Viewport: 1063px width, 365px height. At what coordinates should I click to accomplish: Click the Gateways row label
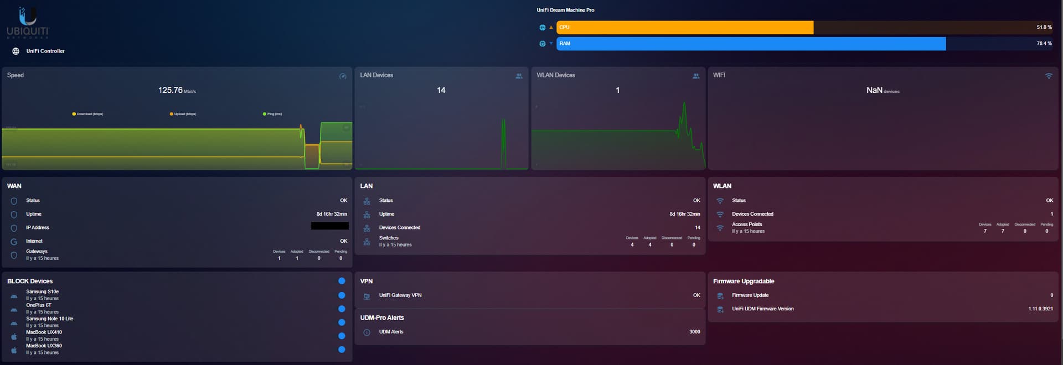pos(37,252)
